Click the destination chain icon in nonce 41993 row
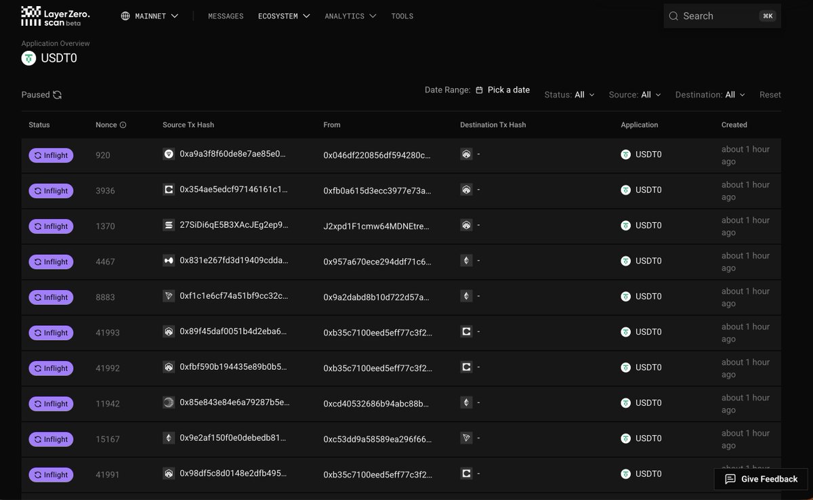Viewport: 813px width, 500px height. click(x=466, y=332)
